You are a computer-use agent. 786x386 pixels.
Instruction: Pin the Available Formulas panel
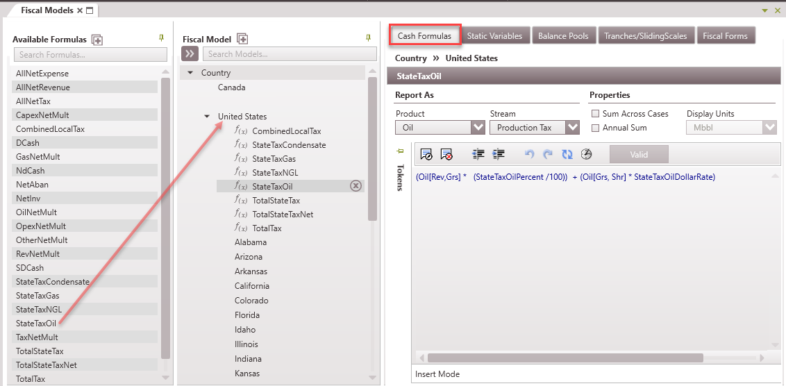162,38
